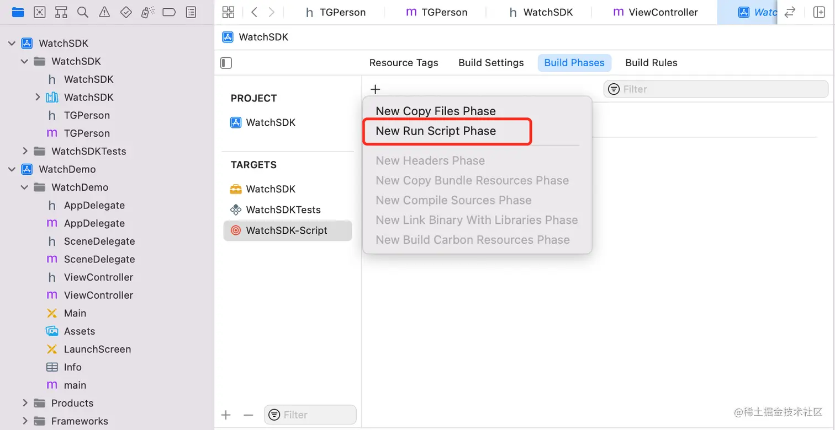Expand the WatchSDKTests folder
The width and height of the screenshot is (835, 430).
[25, 151]
